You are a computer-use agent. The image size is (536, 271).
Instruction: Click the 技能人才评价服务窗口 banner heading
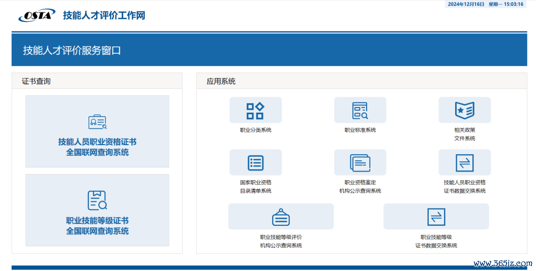pyautogui.click(x=72, y=51)
